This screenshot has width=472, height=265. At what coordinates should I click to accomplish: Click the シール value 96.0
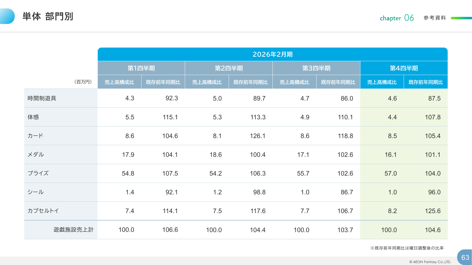tap(434, 192)
